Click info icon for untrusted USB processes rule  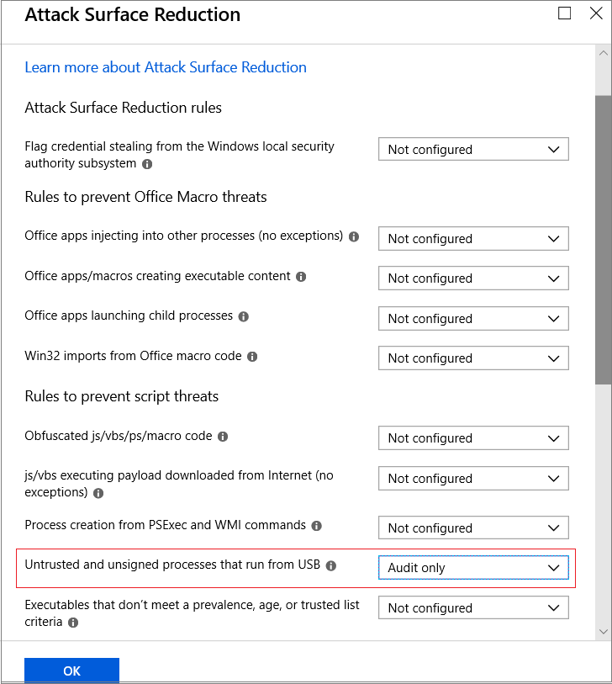[x=331, y=566]
